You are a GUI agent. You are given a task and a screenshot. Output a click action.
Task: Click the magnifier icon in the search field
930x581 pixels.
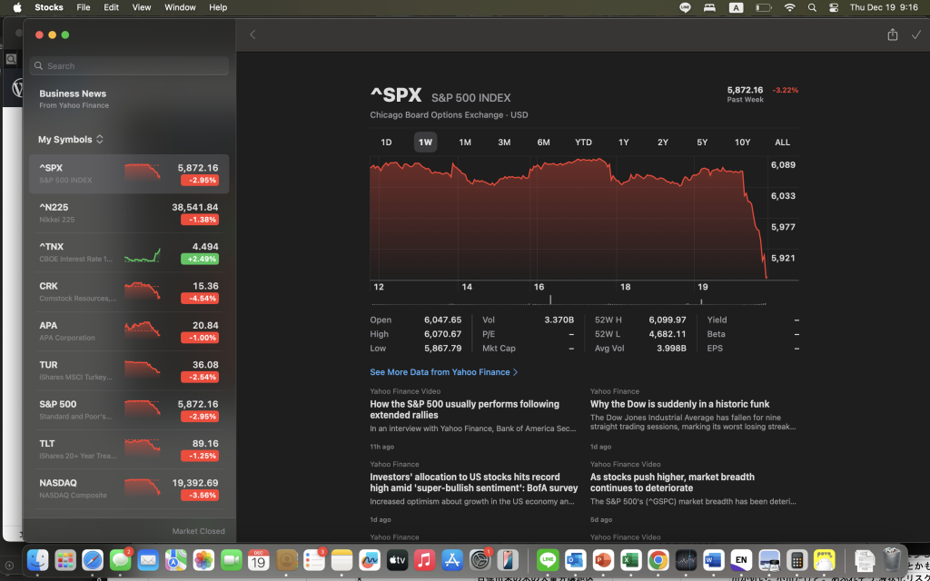(x=38, y=66)
